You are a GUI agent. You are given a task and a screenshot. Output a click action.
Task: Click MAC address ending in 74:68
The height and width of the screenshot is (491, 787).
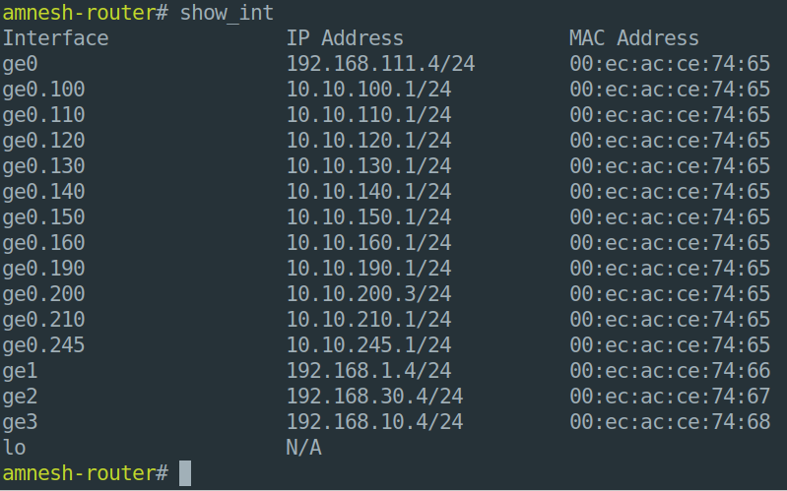click(x=670, y=422)
